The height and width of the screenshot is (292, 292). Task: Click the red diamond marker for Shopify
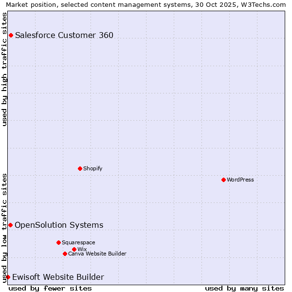[x=80, y=168]
